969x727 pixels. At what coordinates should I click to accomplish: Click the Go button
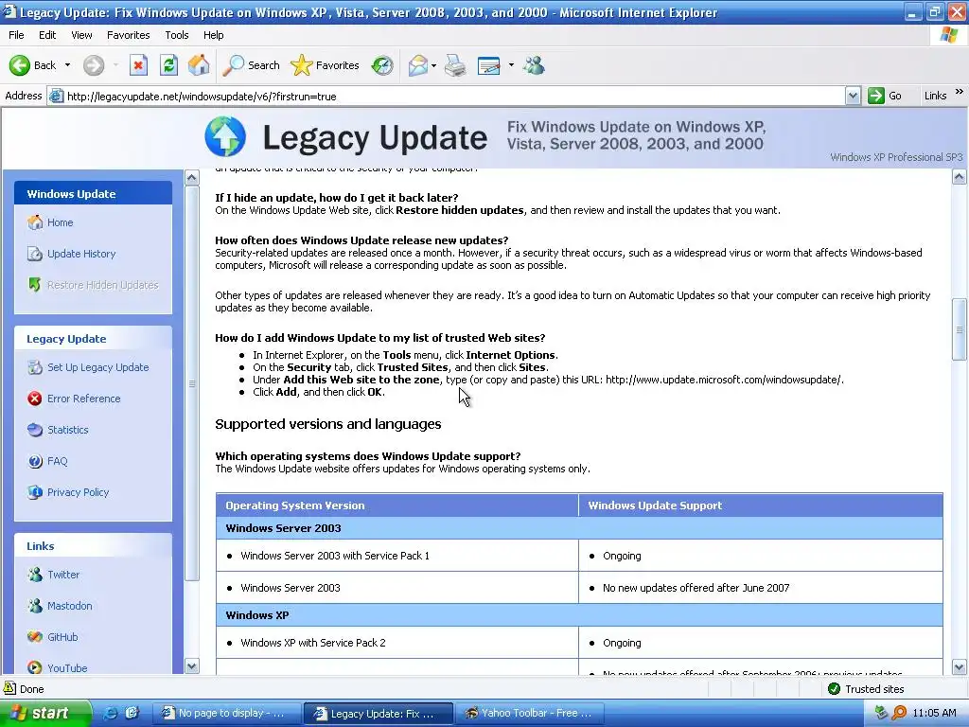point(885,96)
